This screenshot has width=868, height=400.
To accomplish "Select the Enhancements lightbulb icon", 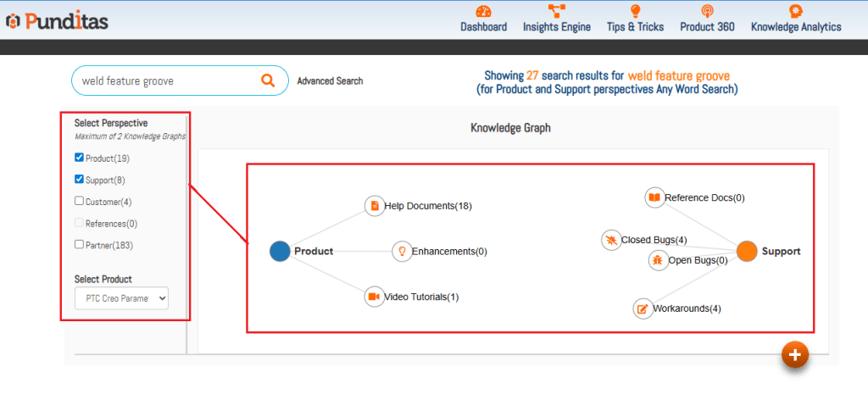I will pos(402,252).
